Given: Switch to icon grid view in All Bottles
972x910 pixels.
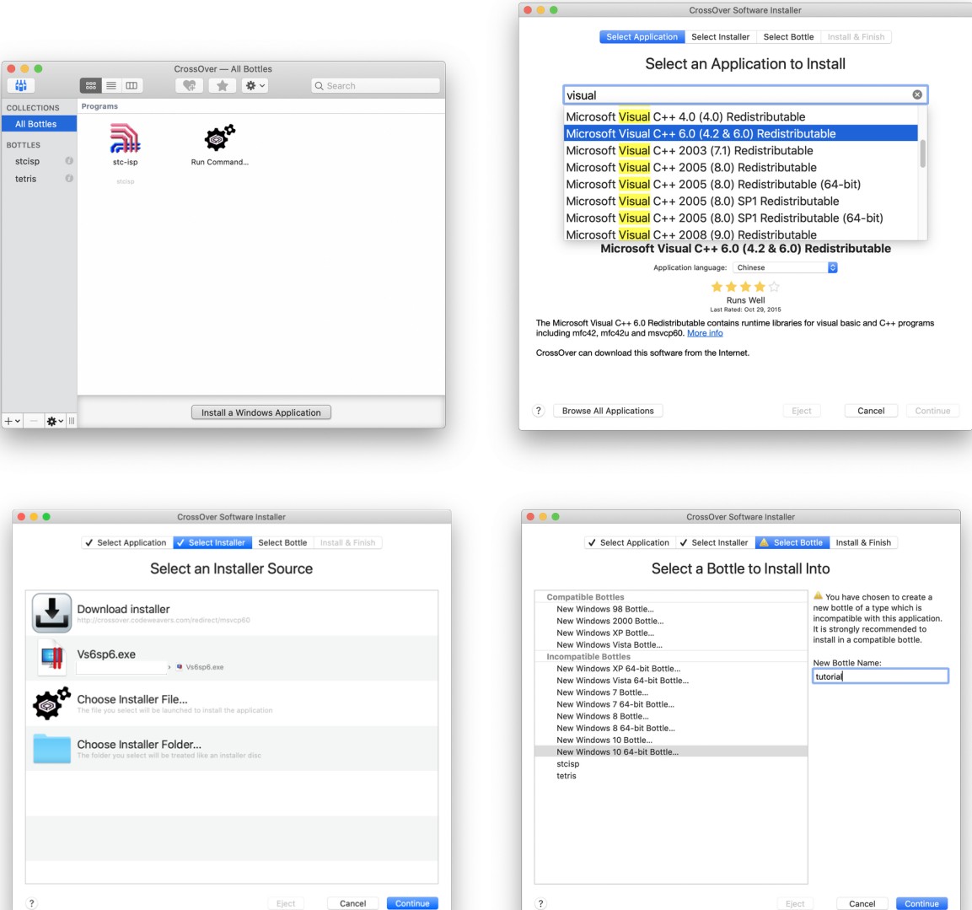Looking at the screenshot, I should pyautogui.click(x=90, y=86).
